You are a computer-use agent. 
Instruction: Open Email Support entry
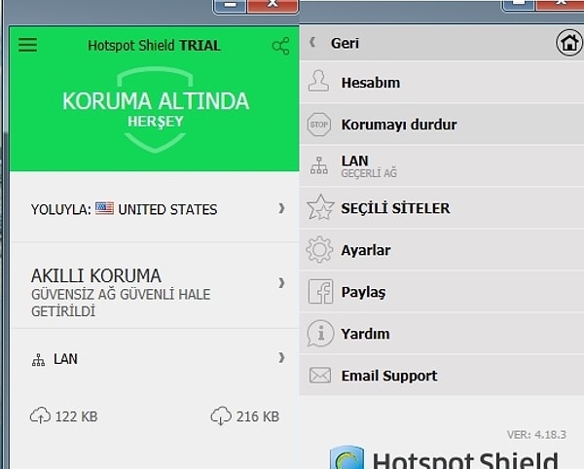(442, 376)
